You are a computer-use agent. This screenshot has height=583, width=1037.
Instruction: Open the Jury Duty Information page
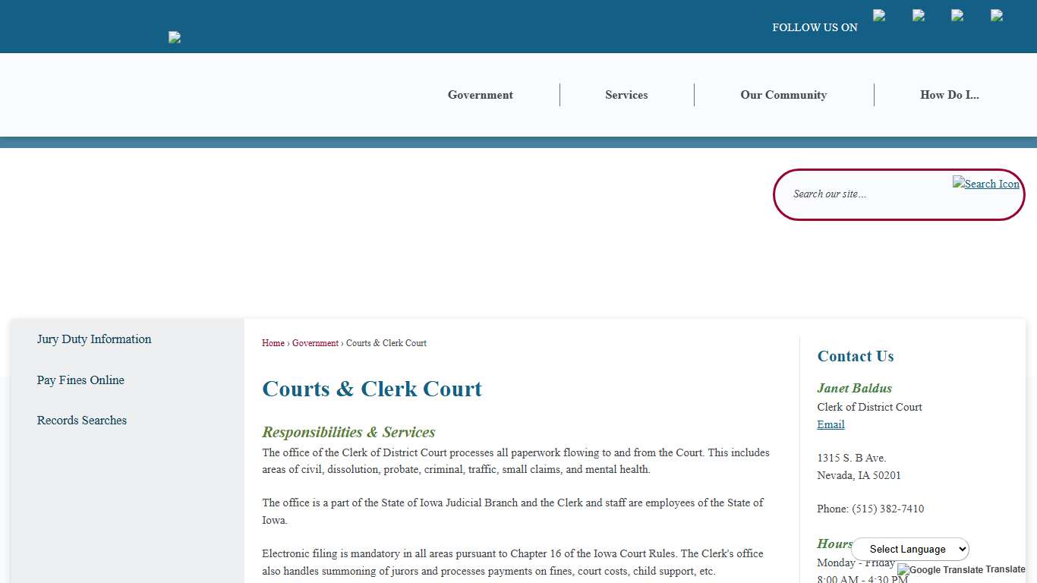pyautogui.click(x=94, y=339)
